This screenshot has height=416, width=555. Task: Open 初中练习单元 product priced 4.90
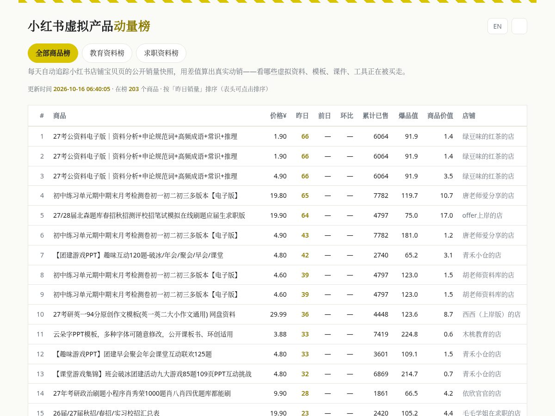[x=147, y=235]
